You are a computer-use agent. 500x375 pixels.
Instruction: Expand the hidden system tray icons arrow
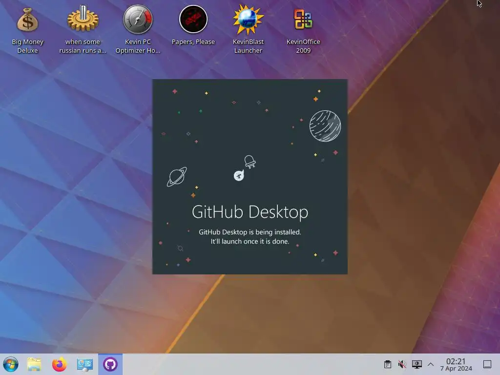(431, 364)
